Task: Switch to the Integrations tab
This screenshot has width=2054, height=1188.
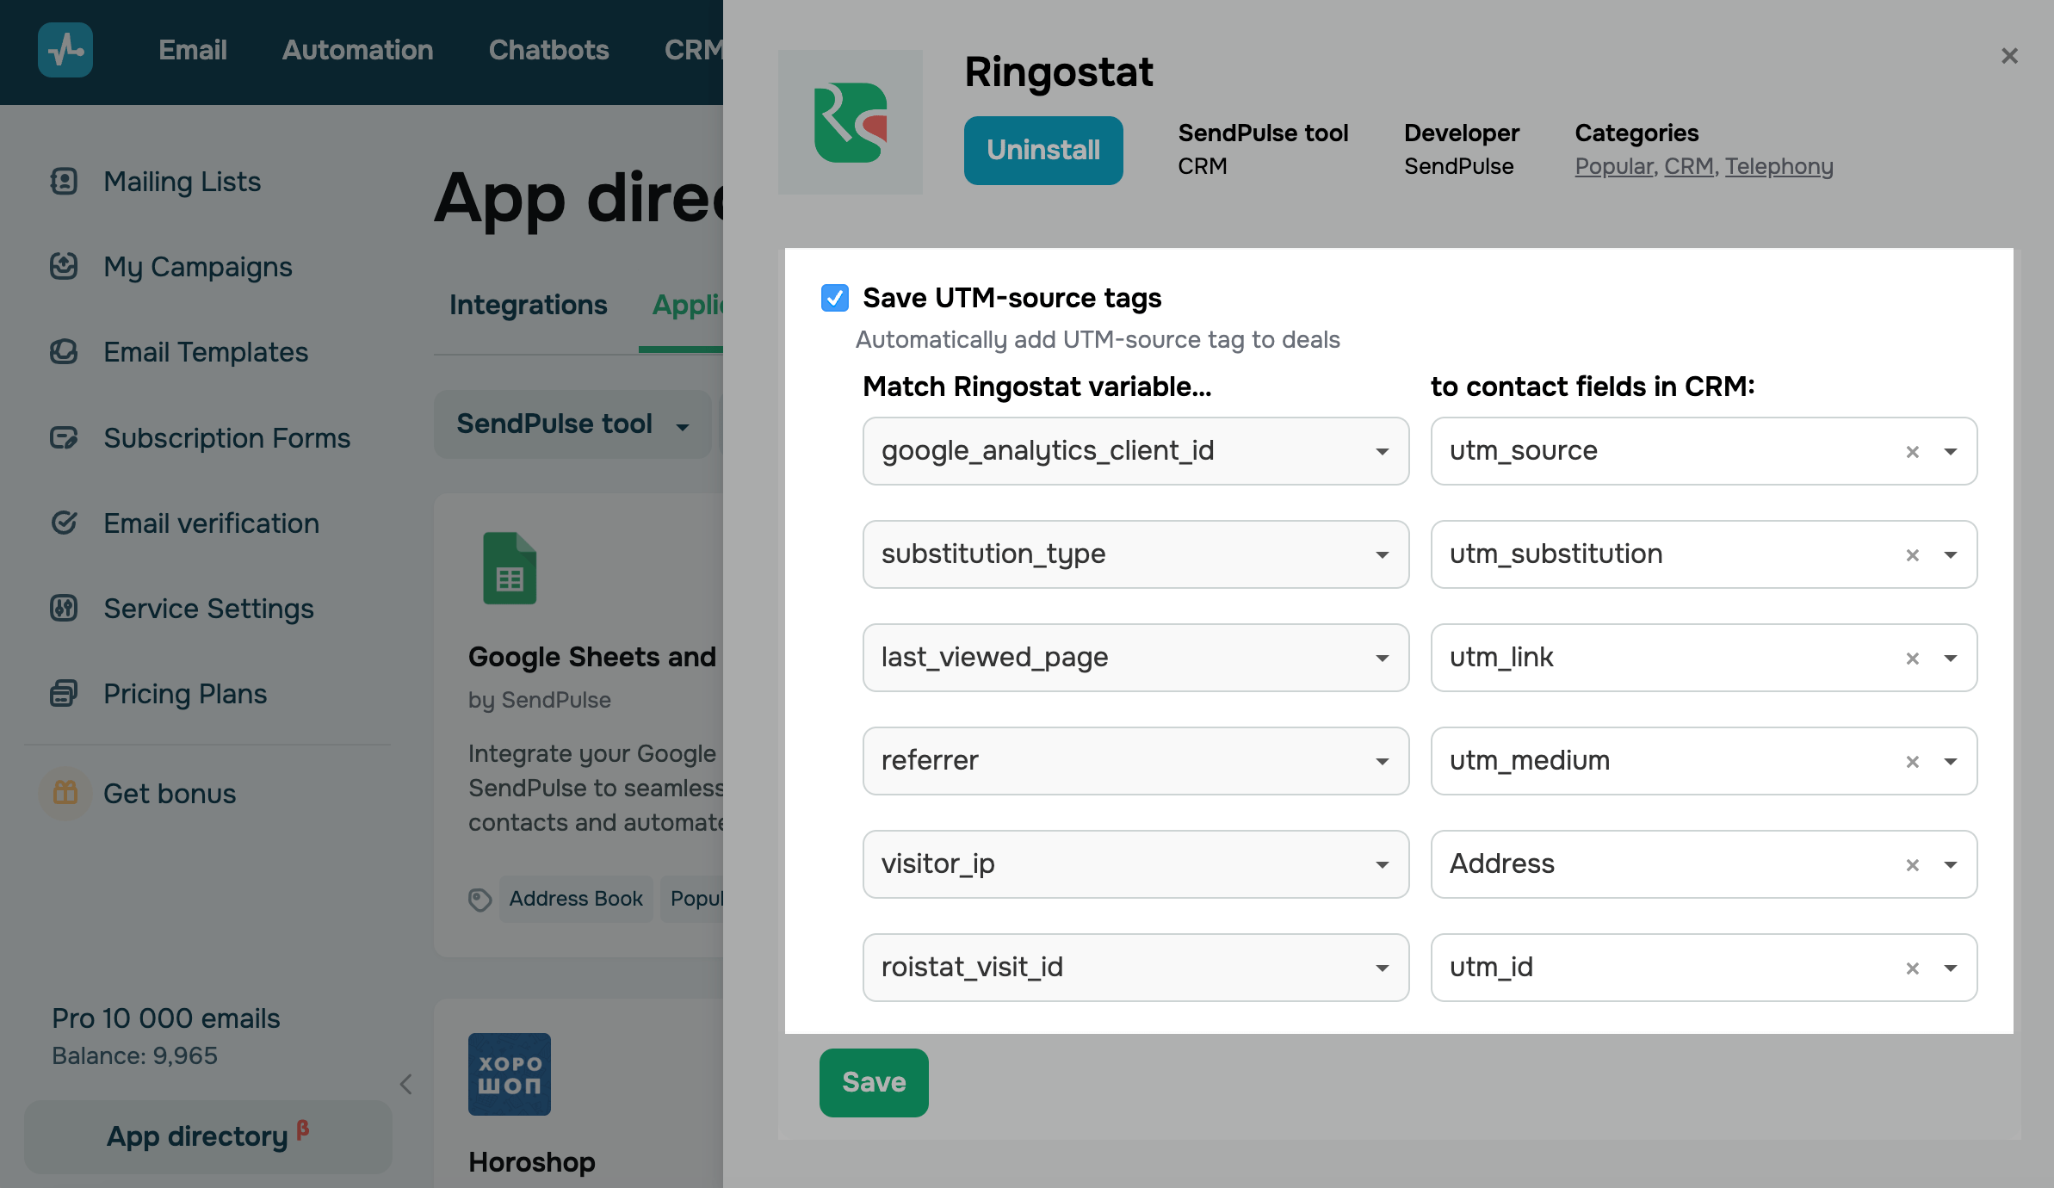Action: 528,305
